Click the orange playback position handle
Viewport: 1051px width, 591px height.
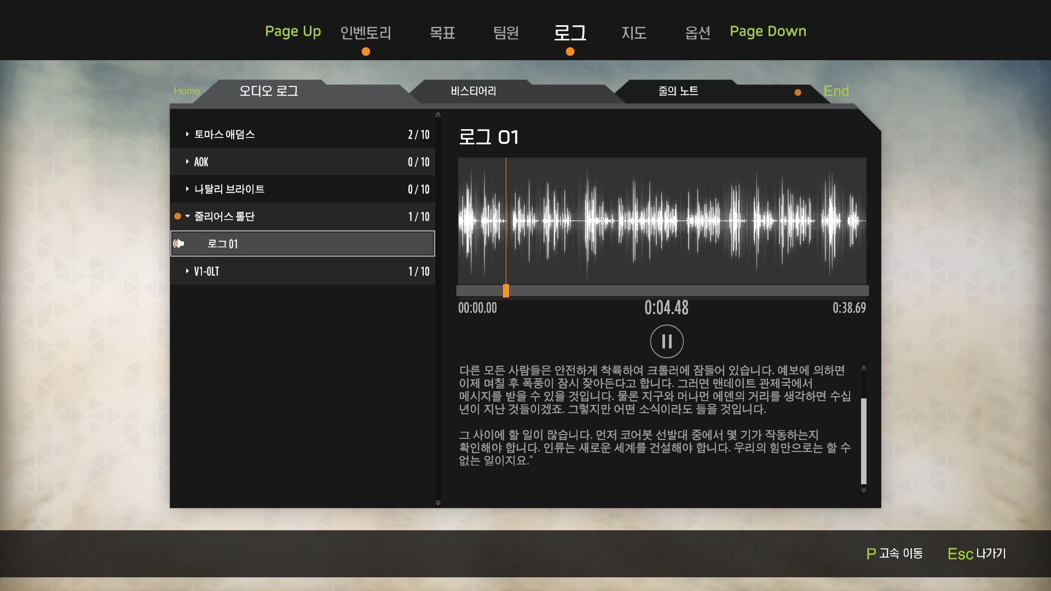click(506, 291)
